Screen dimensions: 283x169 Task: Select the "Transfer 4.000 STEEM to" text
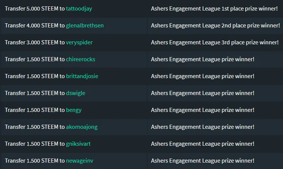tap(35, 26)
